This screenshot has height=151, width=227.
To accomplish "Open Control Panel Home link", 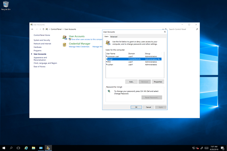I will pos(42,35).
